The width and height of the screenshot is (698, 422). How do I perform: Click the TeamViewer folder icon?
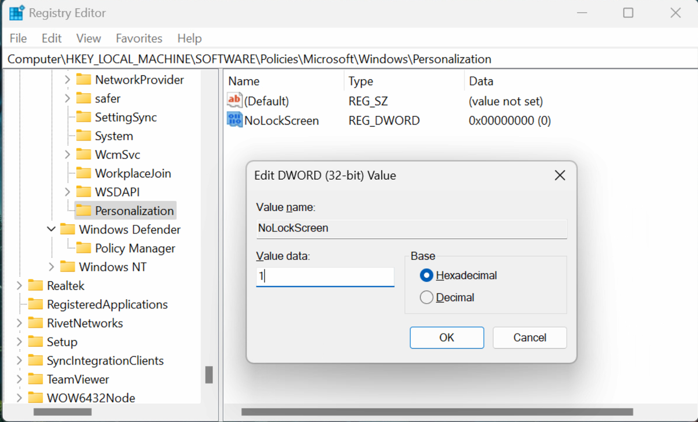[x=35, y=379]
